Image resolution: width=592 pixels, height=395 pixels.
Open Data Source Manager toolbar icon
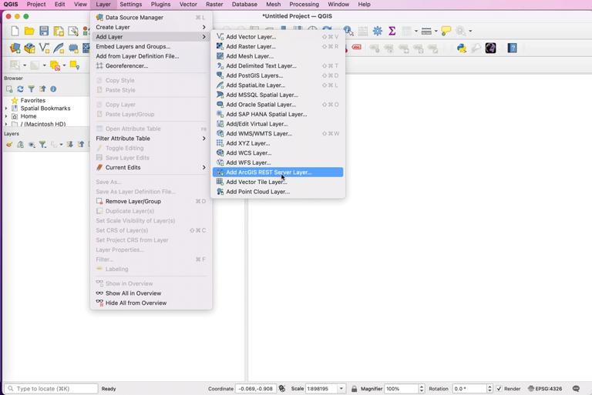coord(15,49)
